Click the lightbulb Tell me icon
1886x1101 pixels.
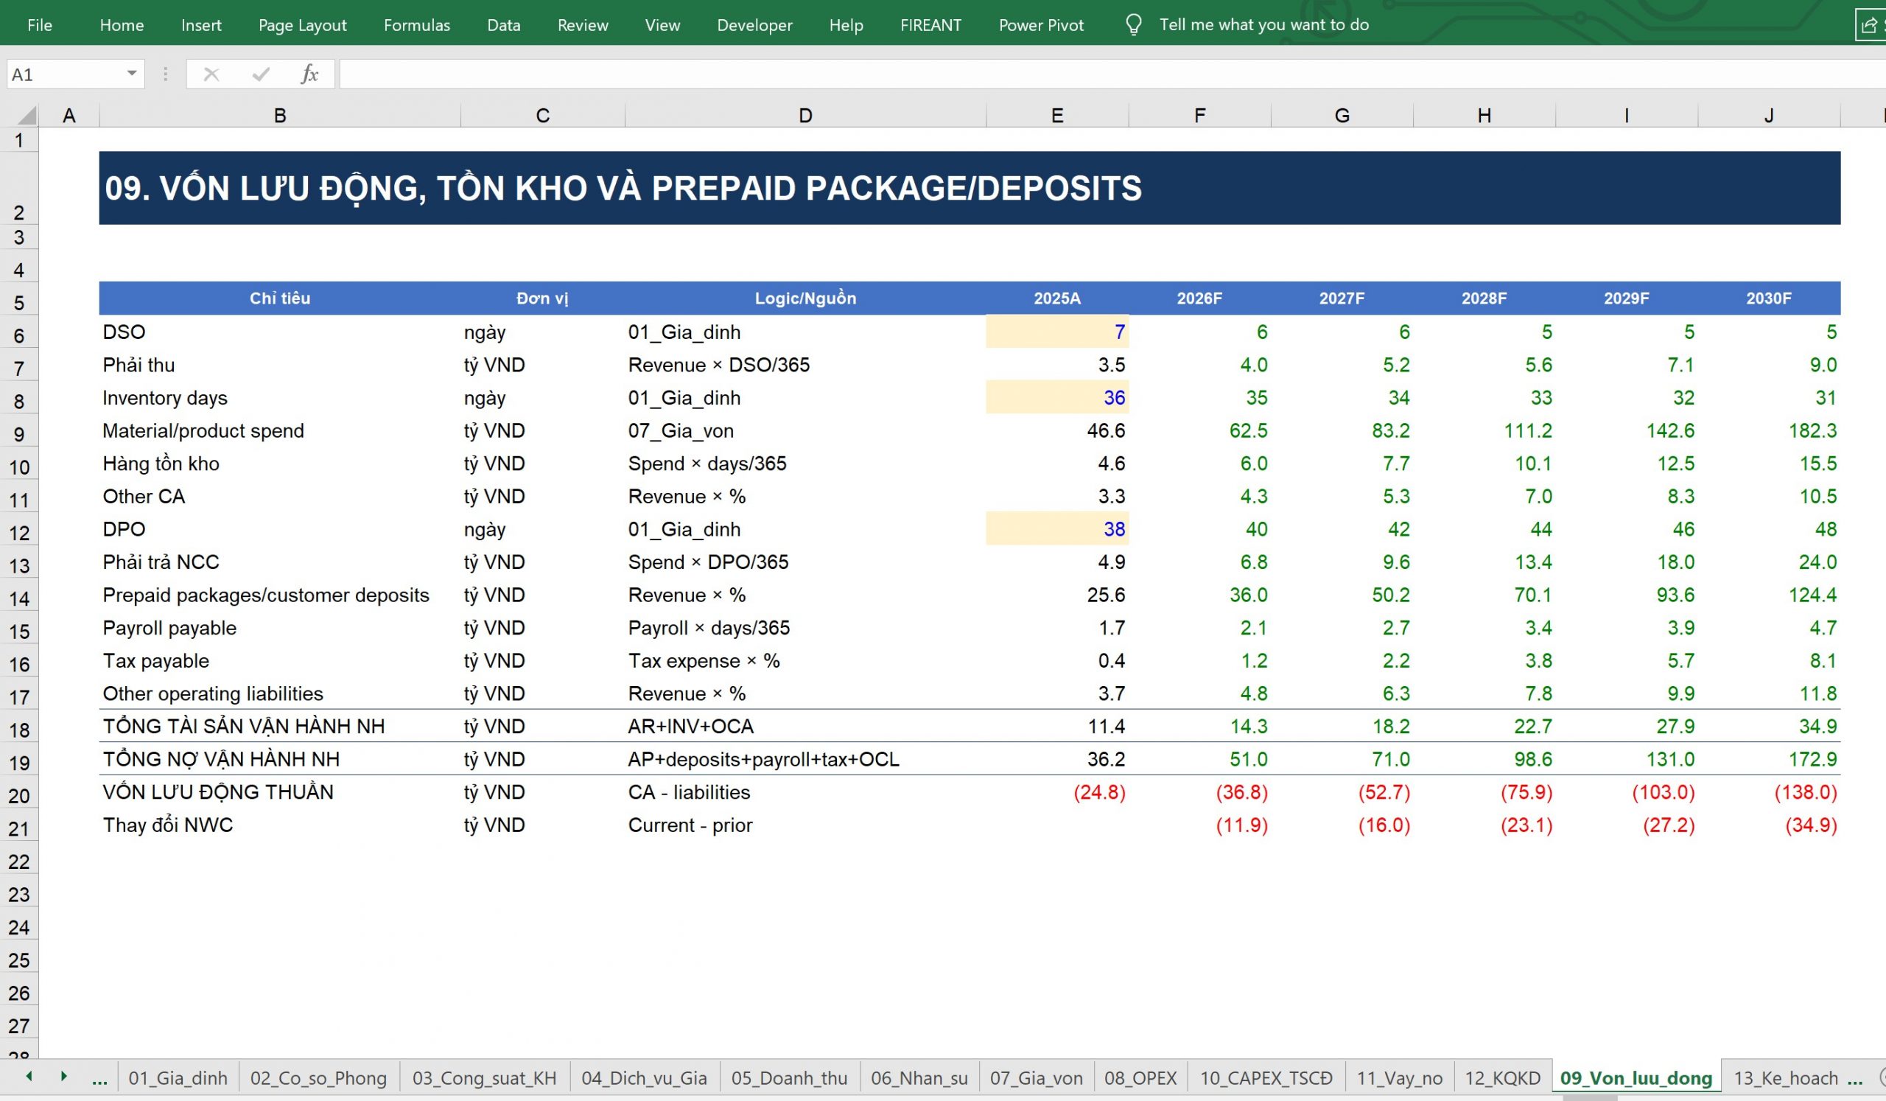point(1133,25)
